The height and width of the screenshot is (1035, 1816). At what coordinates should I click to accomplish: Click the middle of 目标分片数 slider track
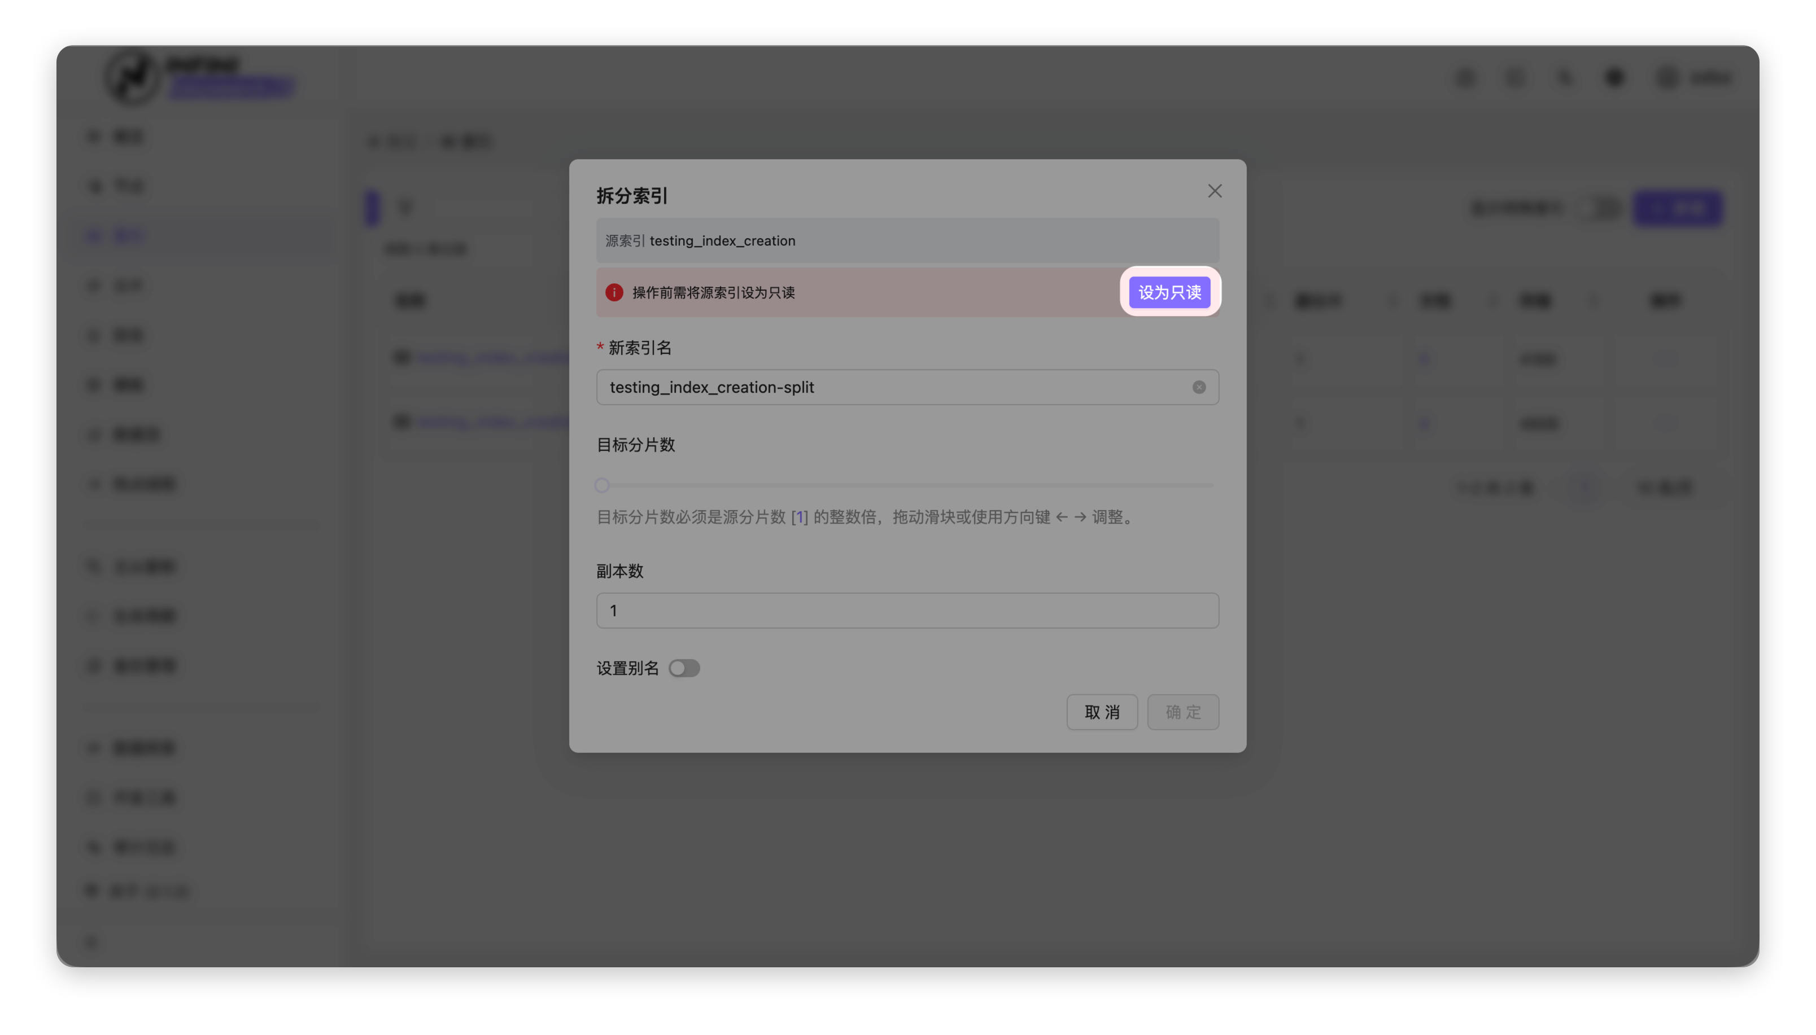(x=907, y=485)
